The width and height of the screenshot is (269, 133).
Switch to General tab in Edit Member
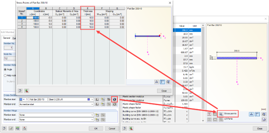(x=6, y=38)
